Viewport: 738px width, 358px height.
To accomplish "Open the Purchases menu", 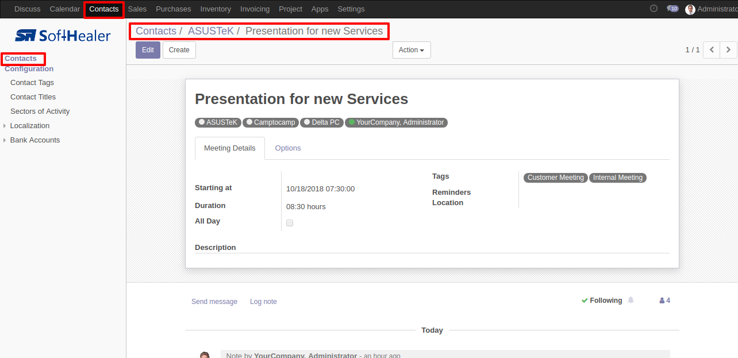I will point(174,9).
